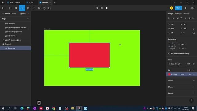197x111 pixels.
Task: Click Align vertical centers icon
Action: tap(185, 18)
